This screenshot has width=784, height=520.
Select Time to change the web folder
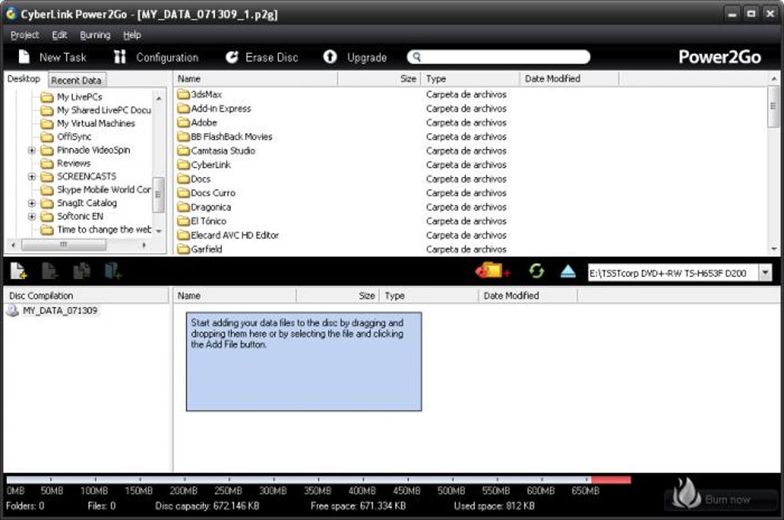pos(104,230)
